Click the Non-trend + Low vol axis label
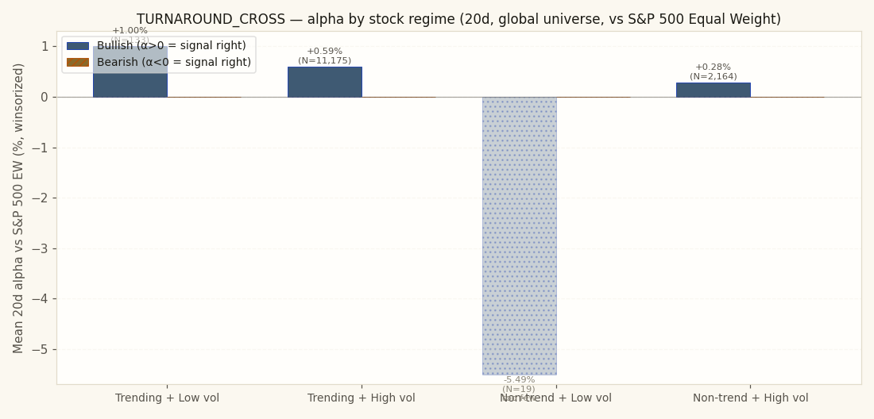This screenshot has width=874, height=419. pos(555,398)
